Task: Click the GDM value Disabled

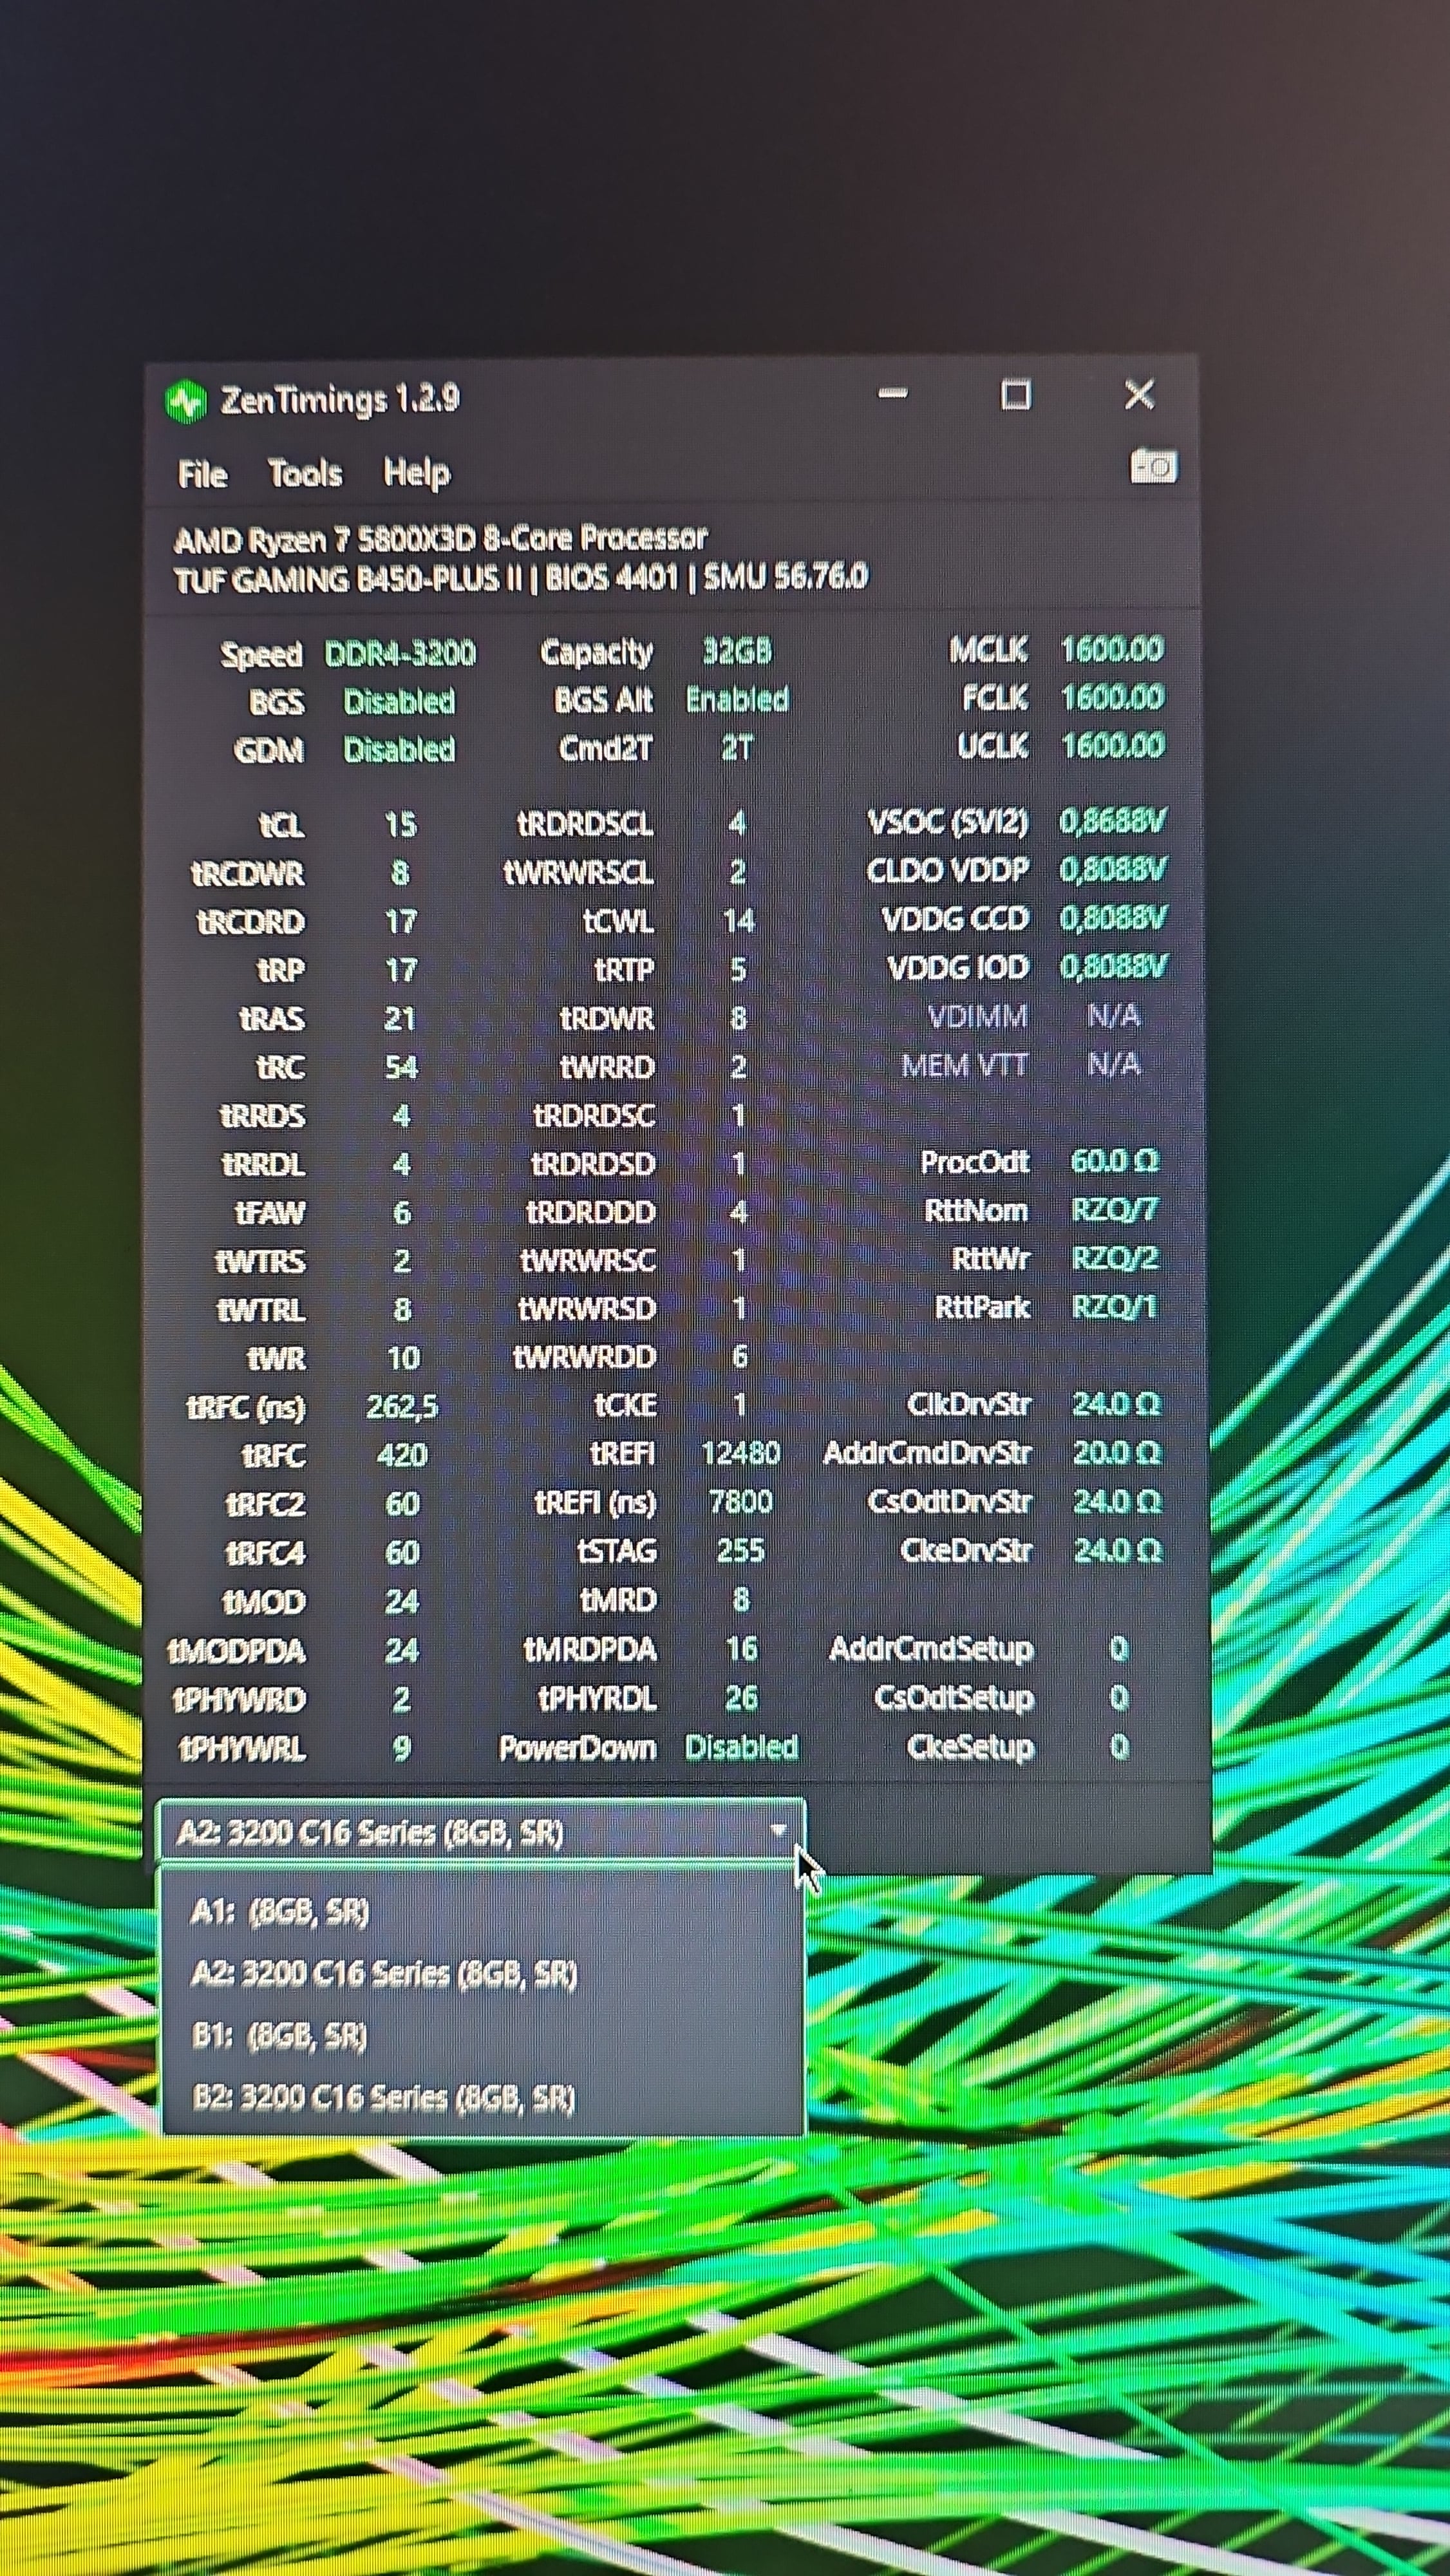Action: pos(399,749)
